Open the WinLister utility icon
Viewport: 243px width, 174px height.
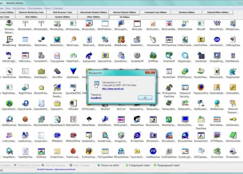[x=137, y=24]
